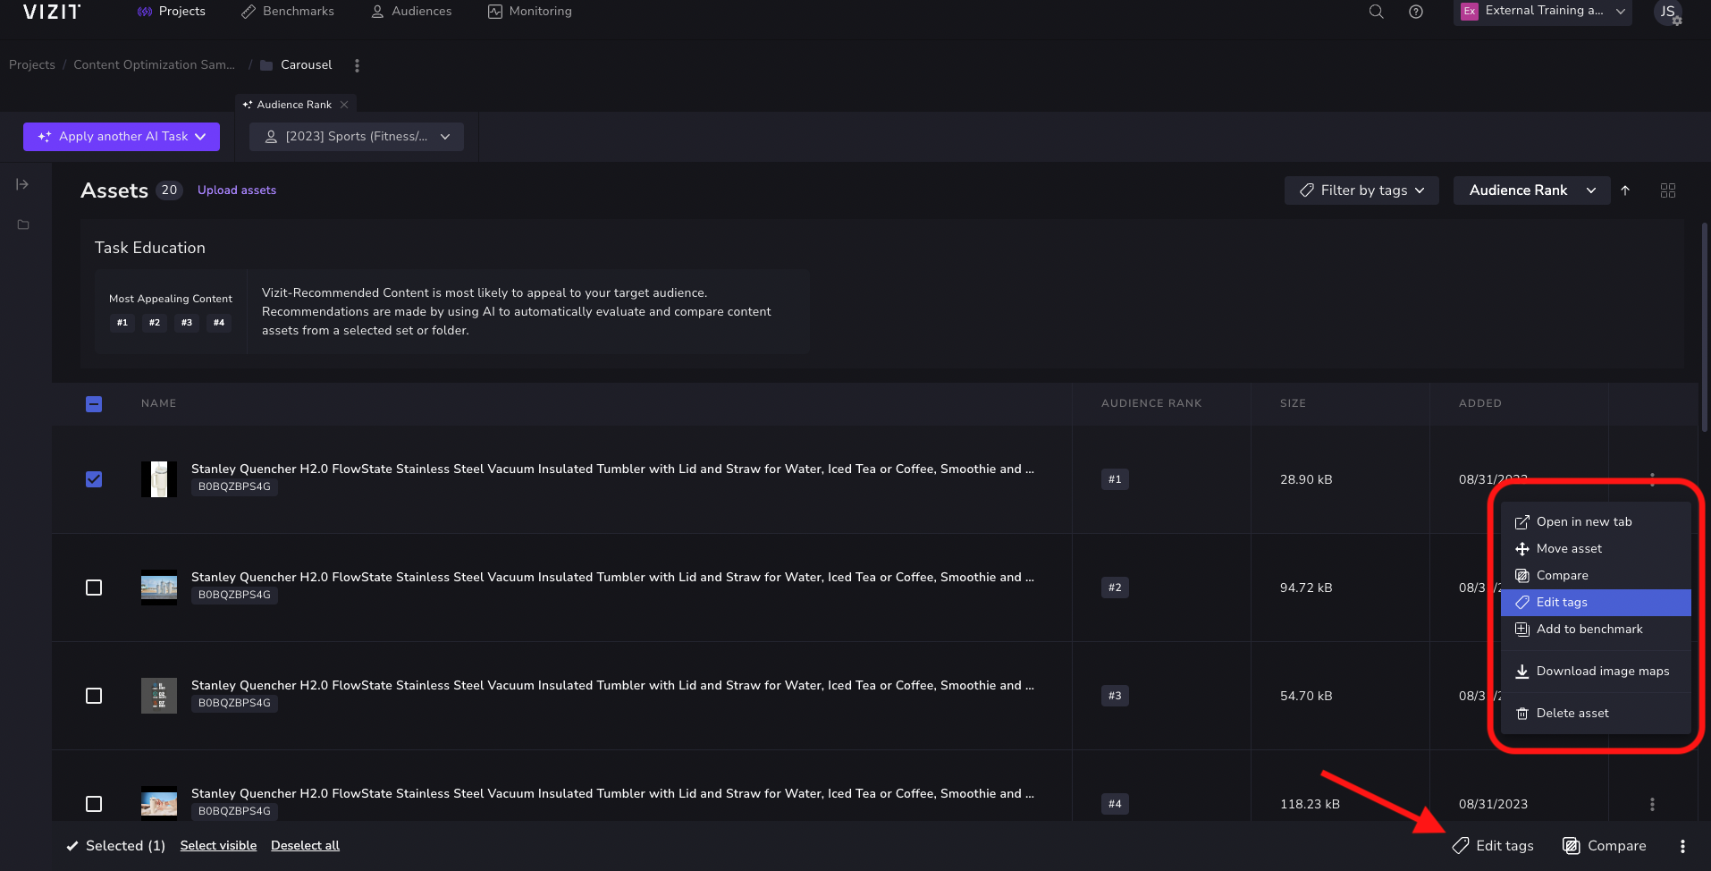
Task: Open the folder icon in the left sidebar
Action: coord(23,224)
